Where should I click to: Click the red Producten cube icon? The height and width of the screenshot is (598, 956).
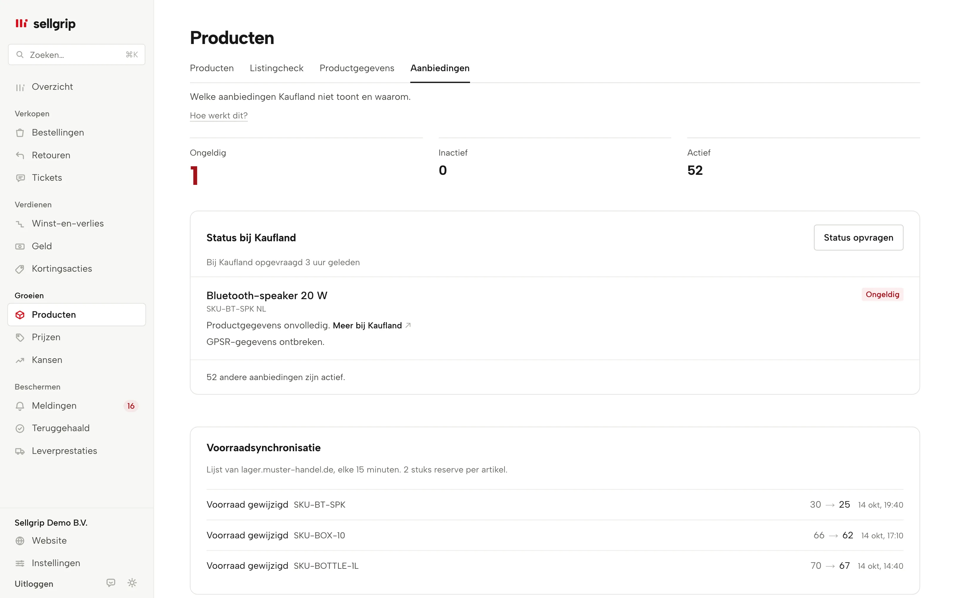(20, 315)
